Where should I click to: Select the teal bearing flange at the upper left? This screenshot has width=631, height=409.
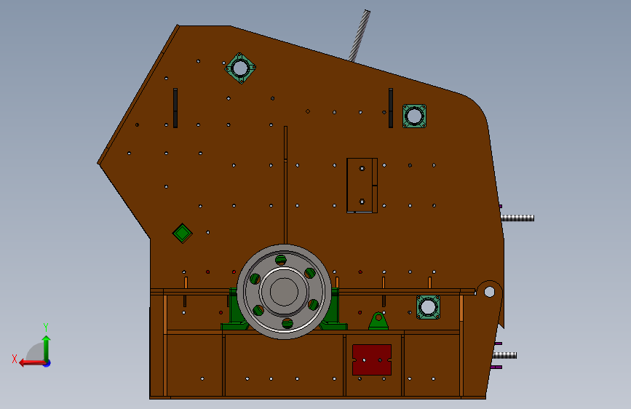pyautogui.click(x=240, y=68)
